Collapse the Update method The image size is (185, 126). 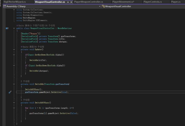[14, 49]
